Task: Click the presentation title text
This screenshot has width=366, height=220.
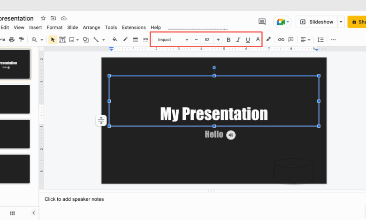Action: click(17, 18)
